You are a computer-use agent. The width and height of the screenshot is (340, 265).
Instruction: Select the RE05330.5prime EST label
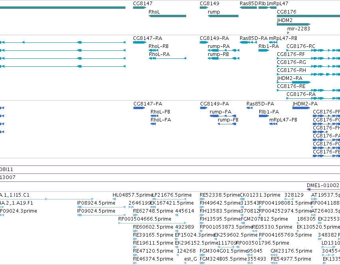pos(272,227)
